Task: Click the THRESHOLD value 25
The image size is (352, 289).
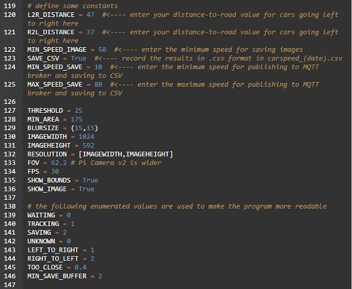Action: click(79, 111)
